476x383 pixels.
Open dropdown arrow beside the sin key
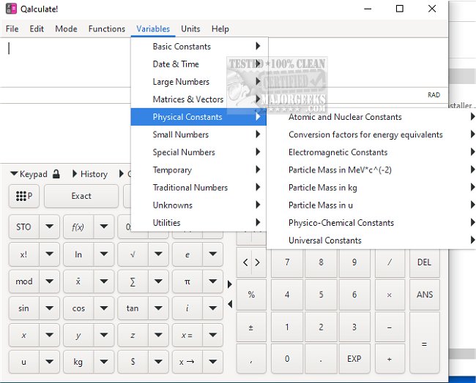49,308
